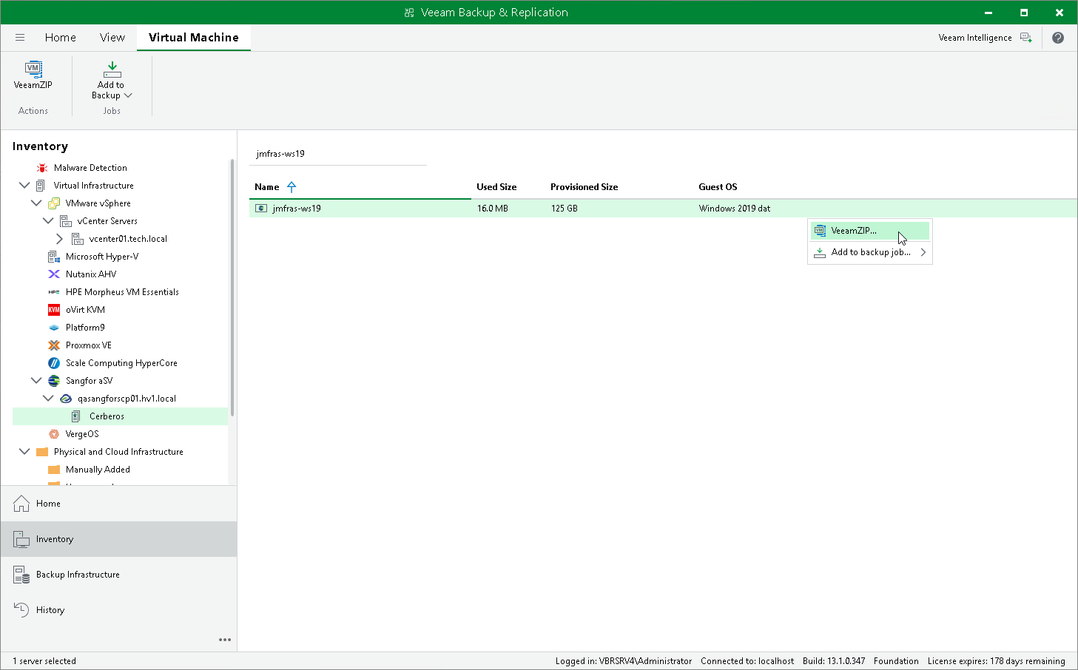Switch to the View ribbon tab
Image resolution: width=1078 pixels, height=670 pixels.
click(x=112, y=37)
